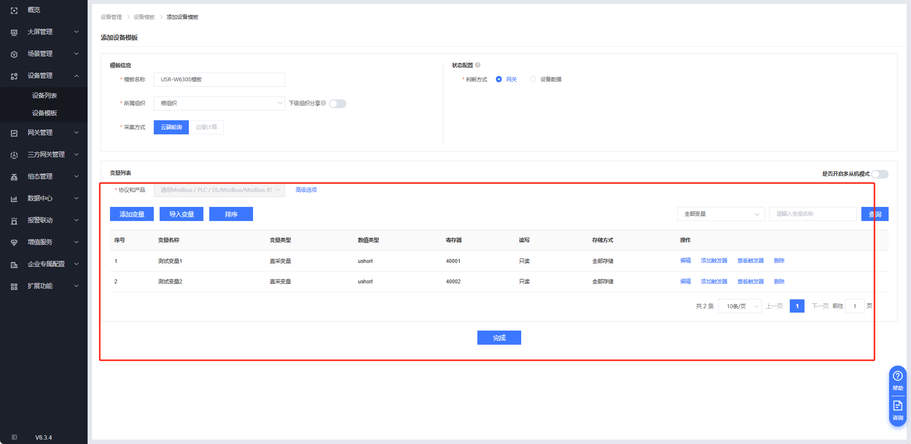Select the 设备数据 radio button
The height and width of the screenshot is (444, 911).
[533, 79]
